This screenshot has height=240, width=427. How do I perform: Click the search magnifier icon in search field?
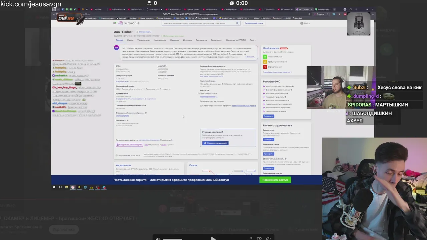point(237,23)
